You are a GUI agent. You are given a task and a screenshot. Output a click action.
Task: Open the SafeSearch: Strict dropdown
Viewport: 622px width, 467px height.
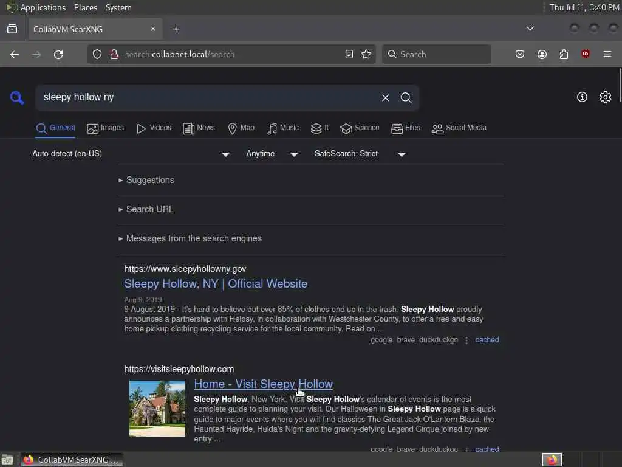point(360,154)
